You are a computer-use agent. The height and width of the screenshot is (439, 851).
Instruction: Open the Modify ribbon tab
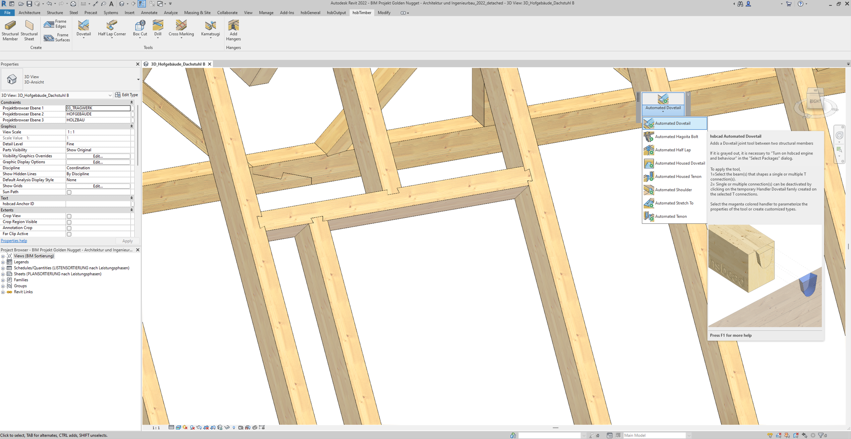[x=384, y=13]
